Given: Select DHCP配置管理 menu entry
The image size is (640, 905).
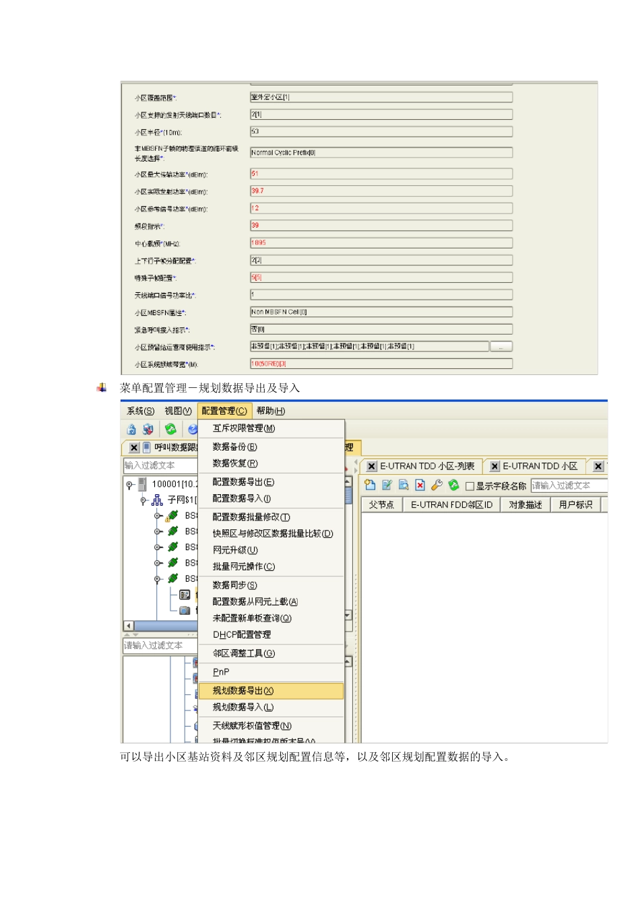Looking at the screenshot, I should pyautogui.click(x=271, y=634).
